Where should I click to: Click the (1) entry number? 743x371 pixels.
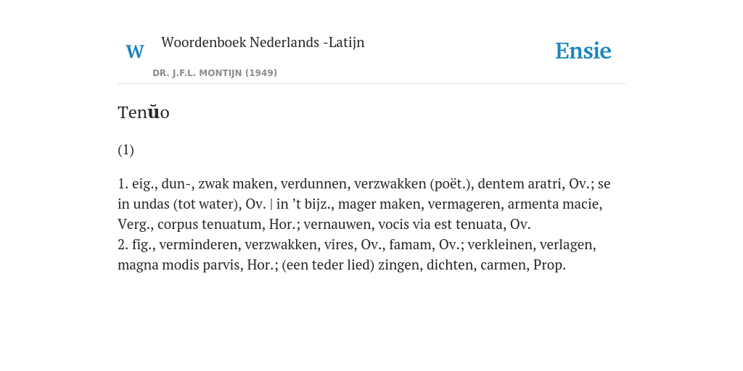click(x=126, y=150)
